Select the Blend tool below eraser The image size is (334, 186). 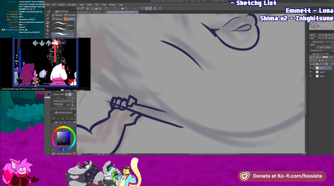47,30
